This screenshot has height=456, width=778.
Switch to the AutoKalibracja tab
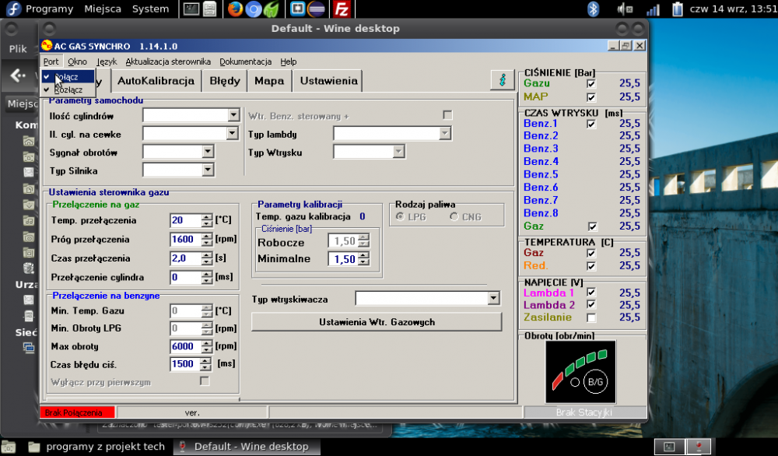[x=156, y=81]
